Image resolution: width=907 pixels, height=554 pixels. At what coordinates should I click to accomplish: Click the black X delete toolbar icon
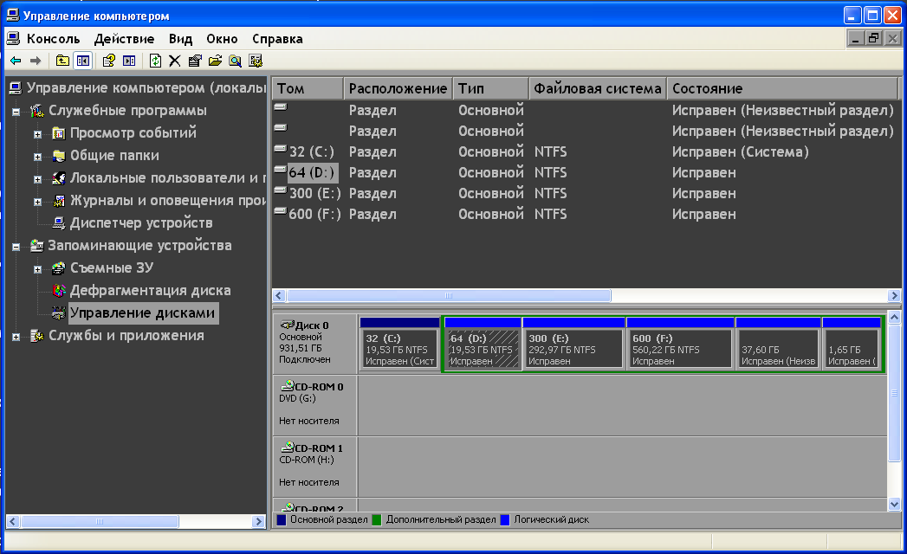pos(174,61)
